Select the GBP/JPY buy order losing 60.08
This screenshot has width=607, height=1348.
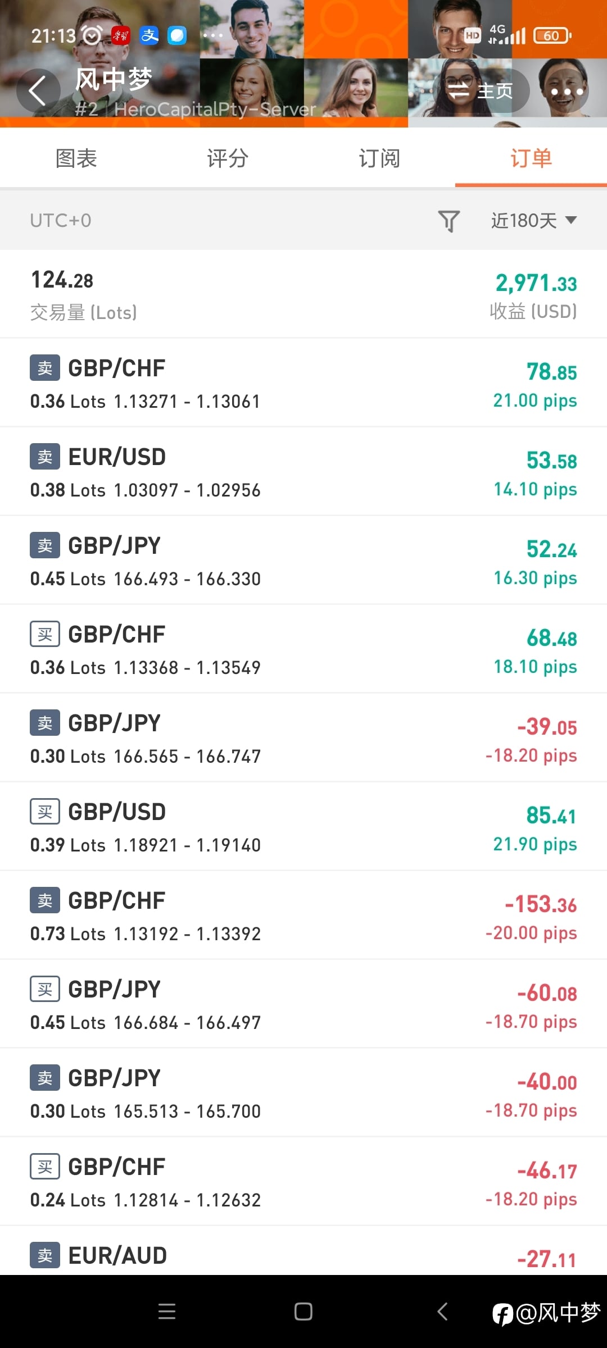(303, 1004)
